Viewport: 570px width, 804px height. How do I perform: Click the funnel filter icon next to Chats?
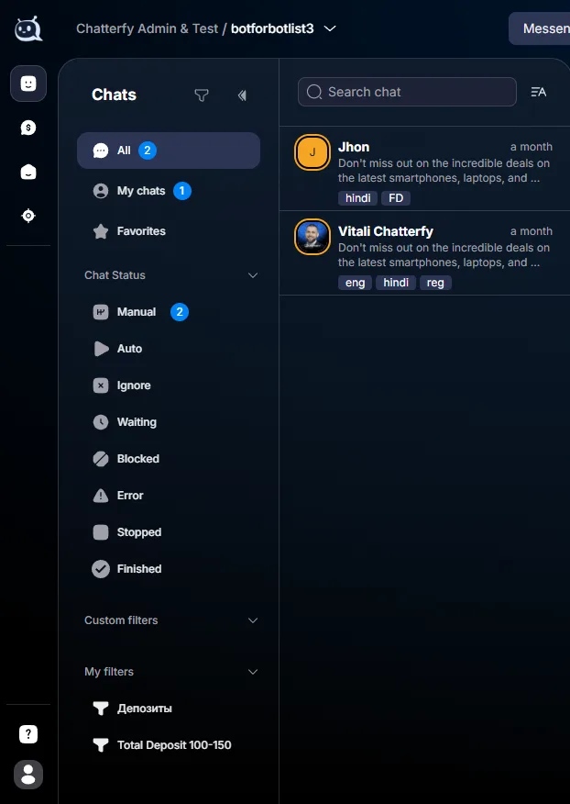coord(202,95)
